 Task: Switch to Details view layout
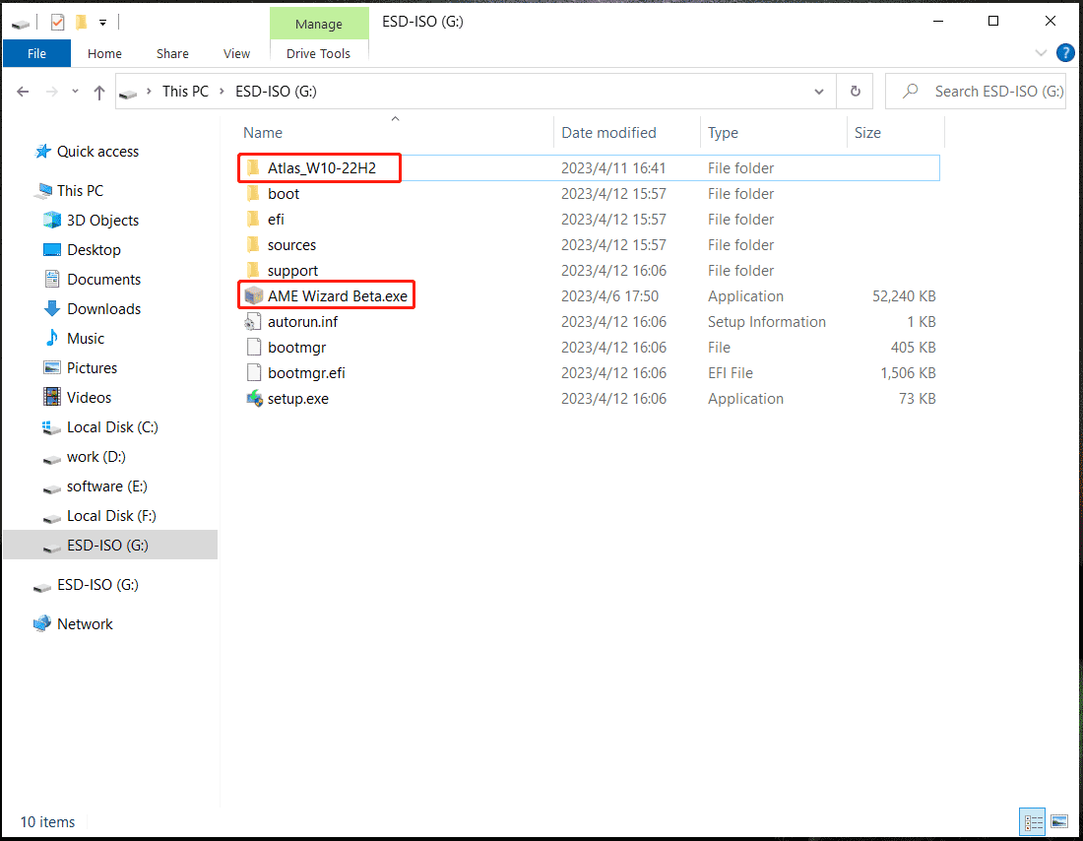point(1033,822)
